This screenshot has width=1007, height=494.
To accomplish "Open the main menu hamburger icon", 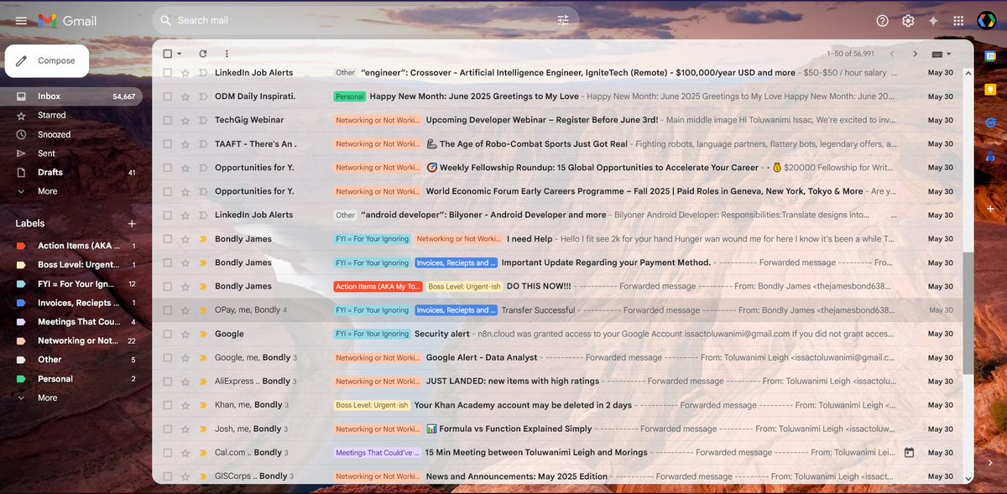I will coord(21,20).
